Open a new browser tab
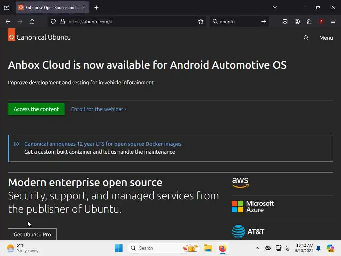This screenshot has height=256, width=341. point(96,7)
